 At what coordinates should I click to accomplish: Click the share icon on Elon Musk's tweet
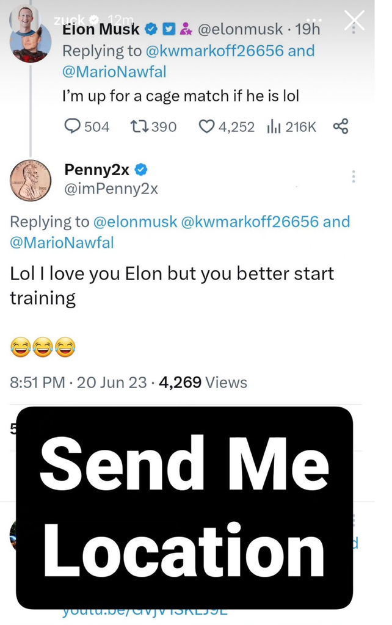coord(341,126)
